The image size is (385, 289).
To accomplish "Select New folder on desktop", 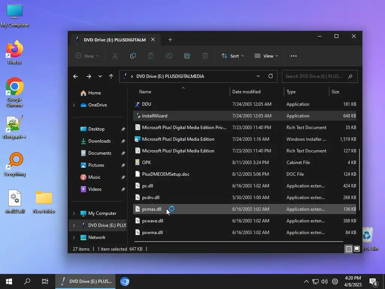I will pos(44,202).
